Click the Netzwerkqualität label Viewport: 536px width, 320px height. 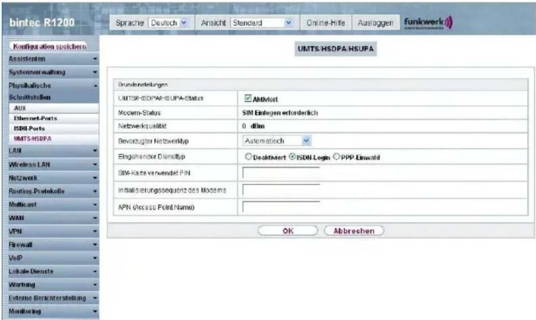(x=142, y=126)
